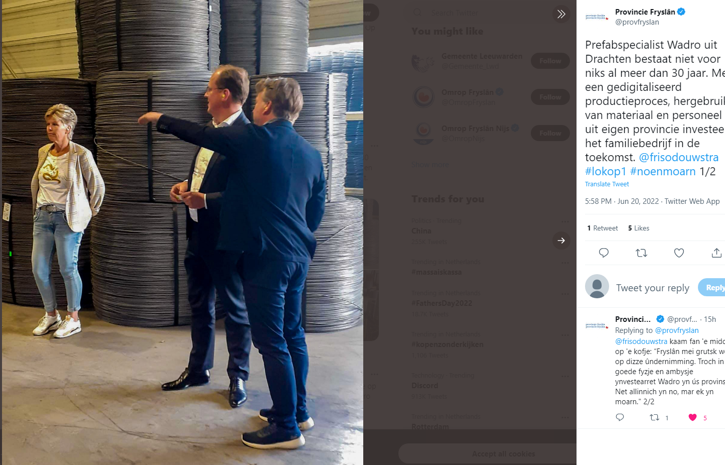Image resolution: width=725 pixels, height=465 pixels.
Task: Open the reply bubble on the 2/2 tweet
Action: 620,417
